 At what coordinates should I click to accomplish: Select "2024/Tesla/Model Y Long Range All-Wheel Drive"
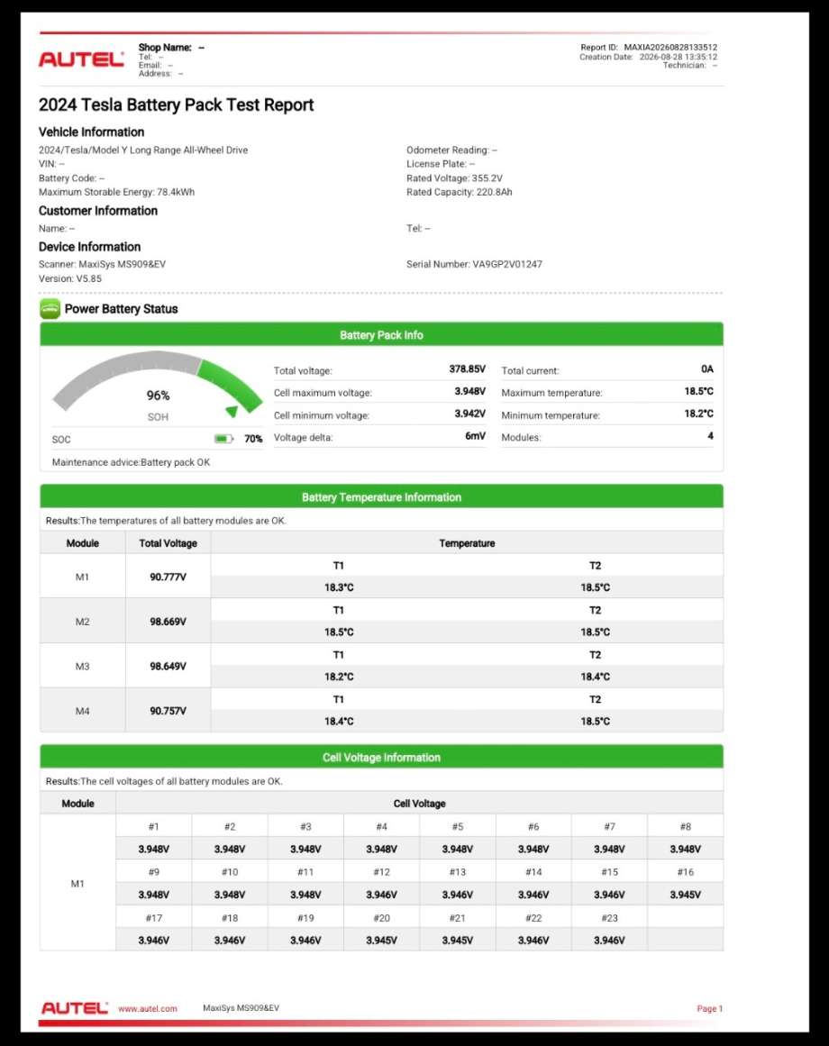(143, 150)
